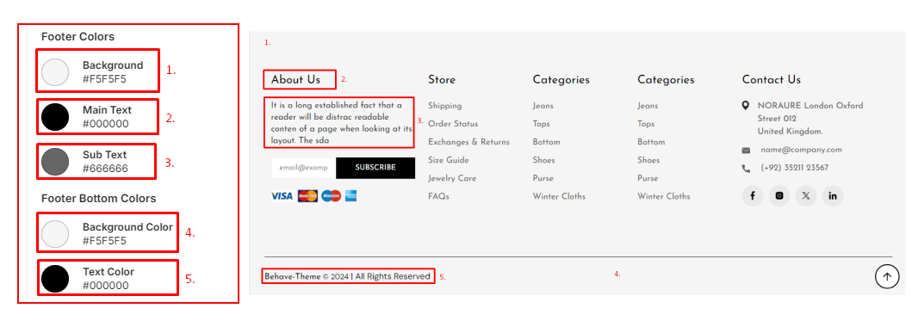The width and height of the screenshot is (918, 327).
Task: Click the About Us description paragraph
Action: pyautogui.click(x=342, y=123)
